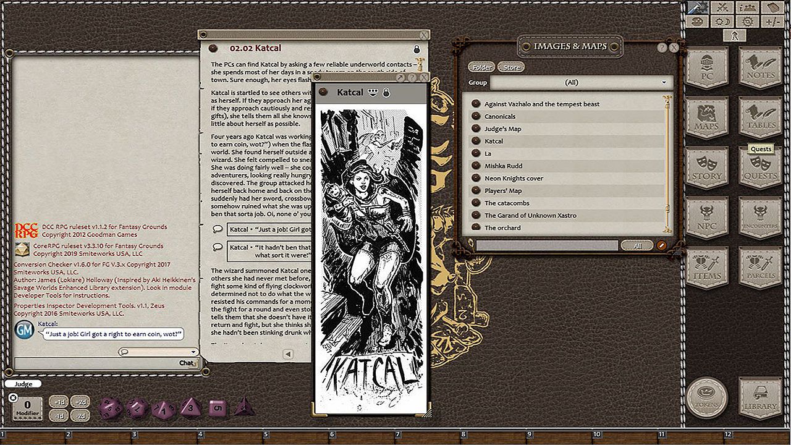Open the Modifiers +/- icon
Screen dimensions: 791x445
pyautogui.click(x=772, y=22)
